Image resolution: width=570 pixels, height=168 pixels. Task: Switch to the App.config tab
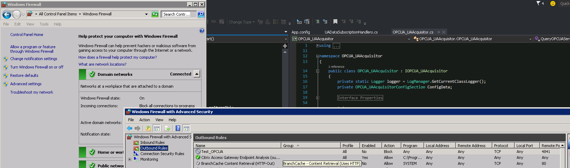click(x=301, y=32)
